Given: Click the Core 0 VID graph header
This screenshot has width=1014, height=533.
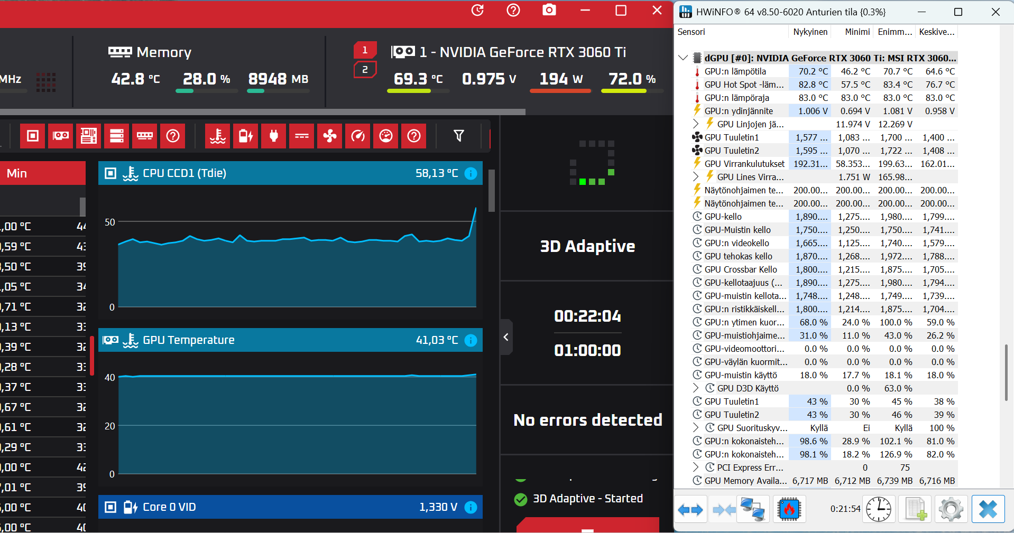Looking at the screenshot, I should (290, 507).
